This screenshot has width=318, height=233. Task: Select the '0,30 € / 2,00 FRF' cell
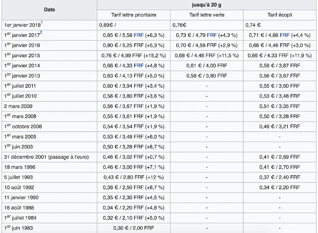pyautogui.click(x=134, y=228)
